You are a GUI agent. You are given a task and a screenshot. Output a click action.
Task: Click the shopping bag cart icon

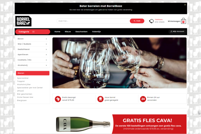[x=183, y=21]
